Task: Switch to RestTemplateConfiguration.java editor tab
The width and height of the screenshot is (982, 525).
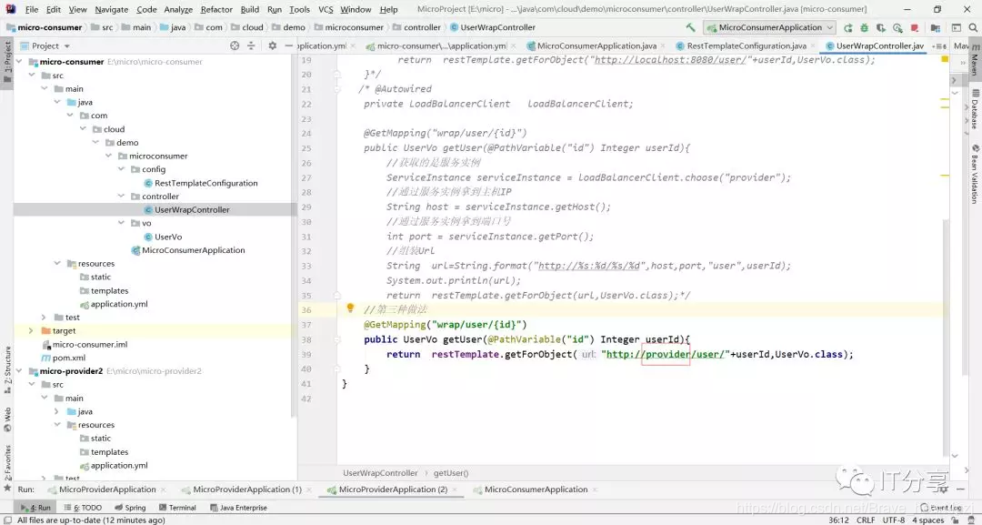Action: coord(746,45)
